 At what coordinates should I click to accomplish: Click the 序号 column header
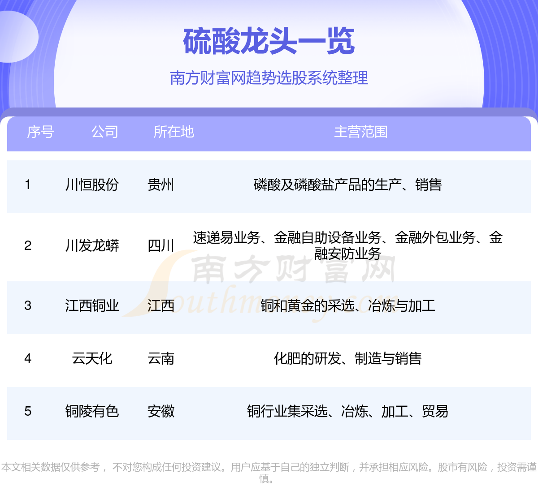coord(40,132)
